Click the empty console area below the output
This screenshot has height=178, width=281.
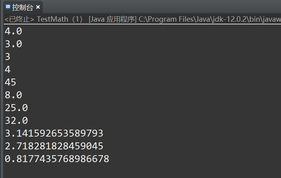tap(155, 170)
